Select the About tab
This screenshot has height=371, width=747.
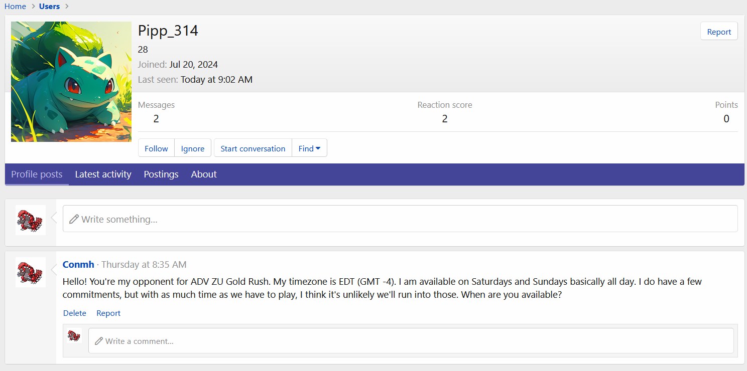click(204, 174)
